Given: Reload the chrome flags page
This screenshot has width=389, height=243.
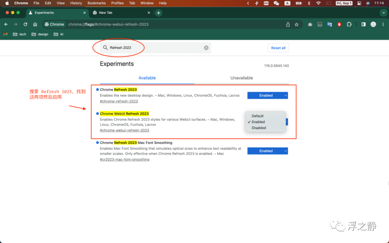Looking at the screenshot, I should [x=25, y=24].
